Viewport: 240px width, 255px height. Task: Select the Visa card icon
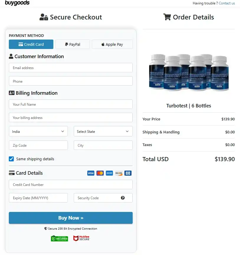coord(91,173)
